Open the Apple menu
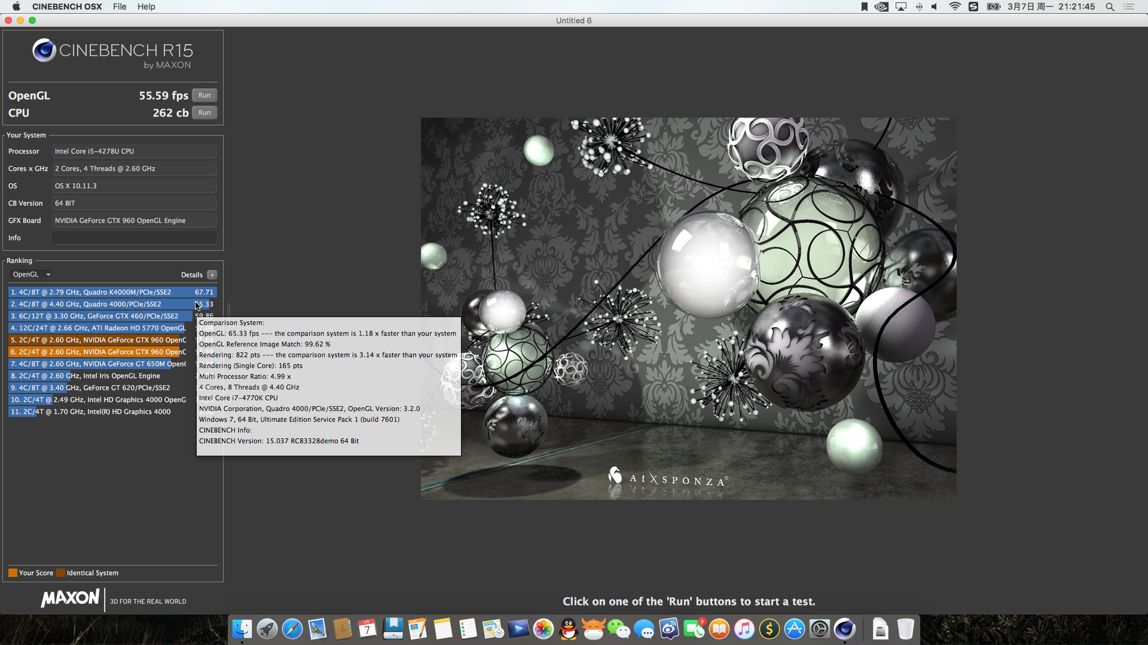Screen dimensions: 1148x645 point(16,7)
